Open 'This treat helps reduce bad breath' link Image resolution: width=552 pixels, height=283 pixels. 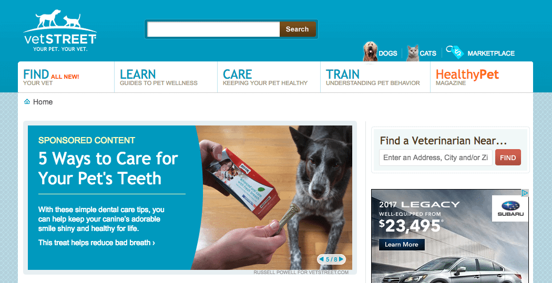click(96, 243)
